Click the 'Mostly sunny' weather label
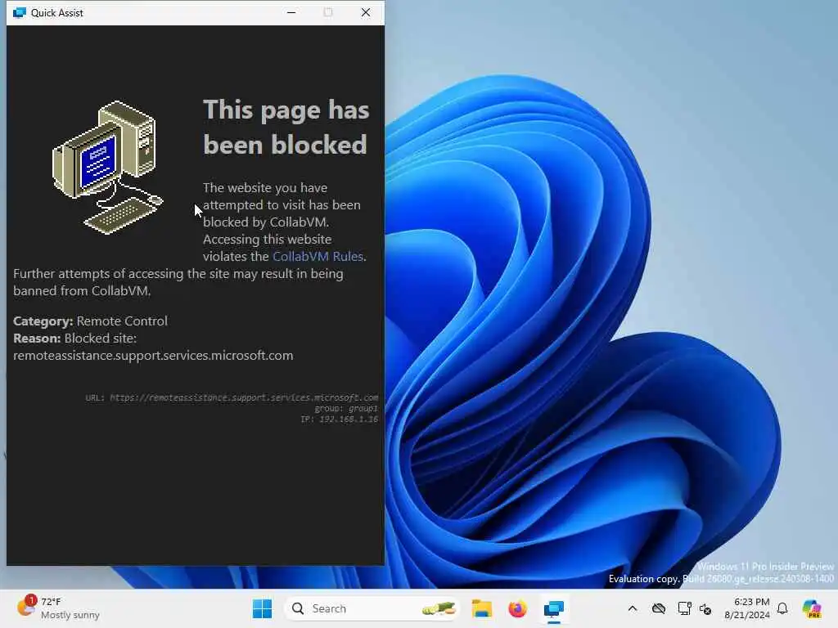Viewport: 838px width, 628px height. [x=70, y=615]
